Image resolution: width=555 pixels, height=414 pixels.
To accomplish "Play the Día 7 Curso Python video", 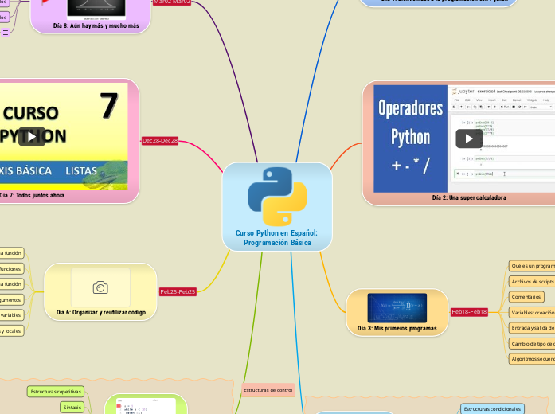I will [x=32, y=136].
